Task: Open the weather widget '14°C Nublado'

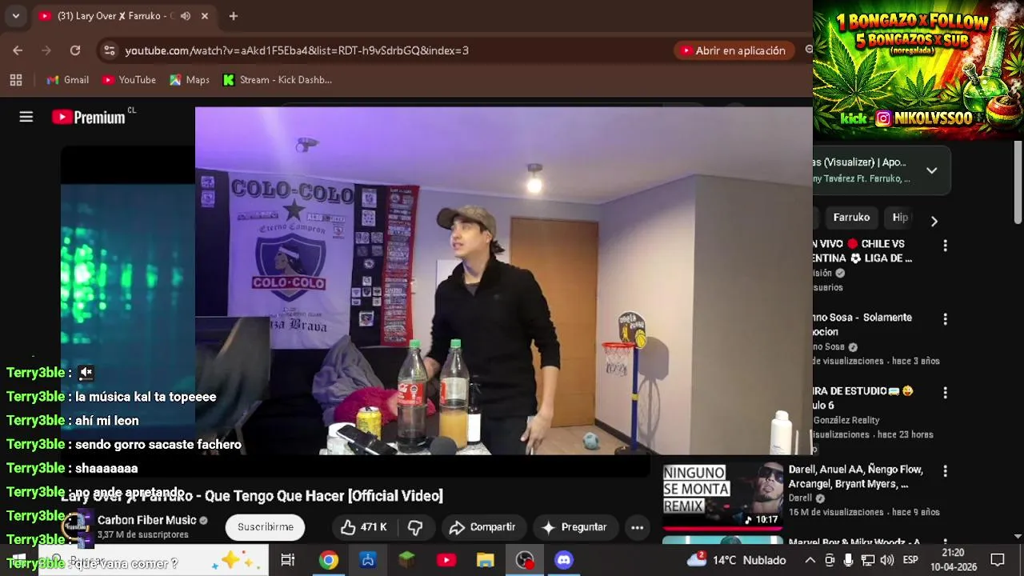Action: [x=737, y=560]
